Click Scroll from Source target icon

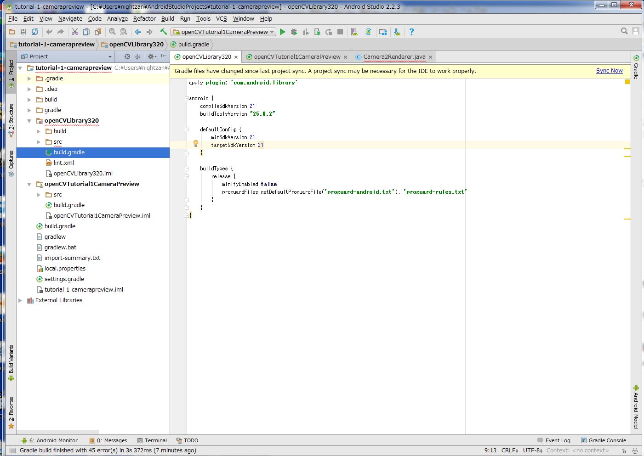click(127, 56)
